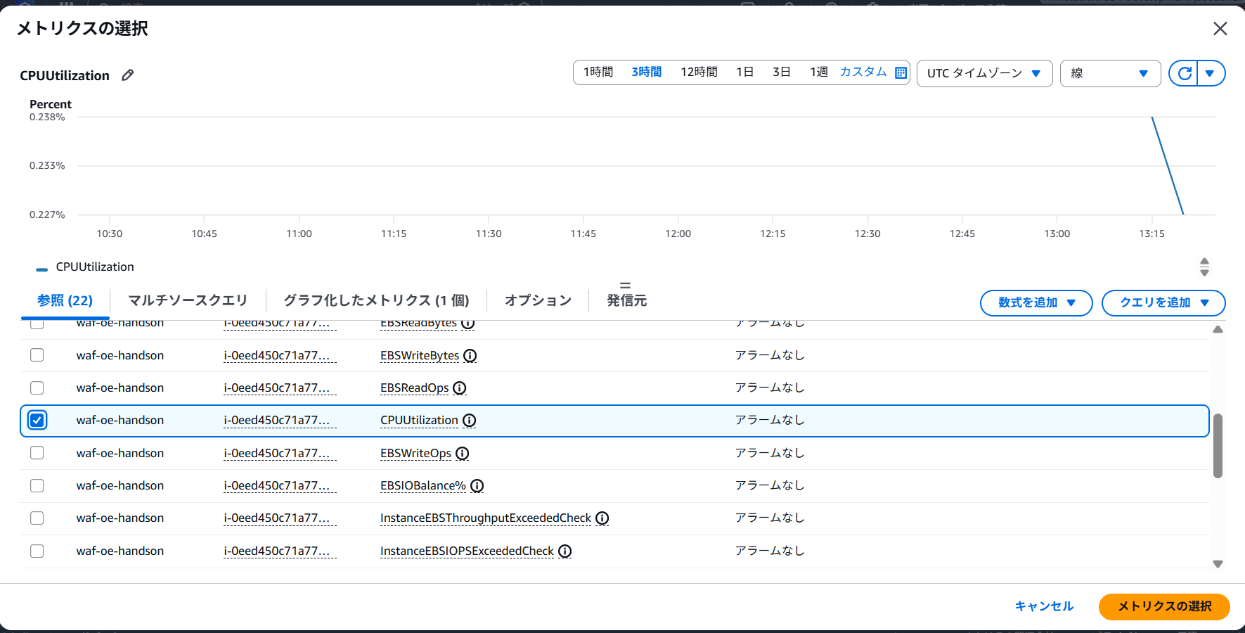
Task: Click the CPU utilization line on graph
Action: coord(1168,165)
